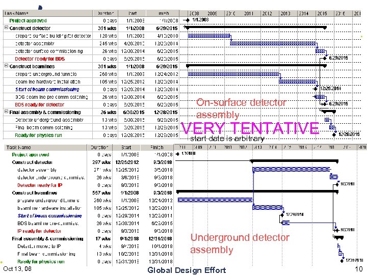Collapse the Construct detector 391 wks group
This screenshot has height=275, width=367.
point(6,28)
